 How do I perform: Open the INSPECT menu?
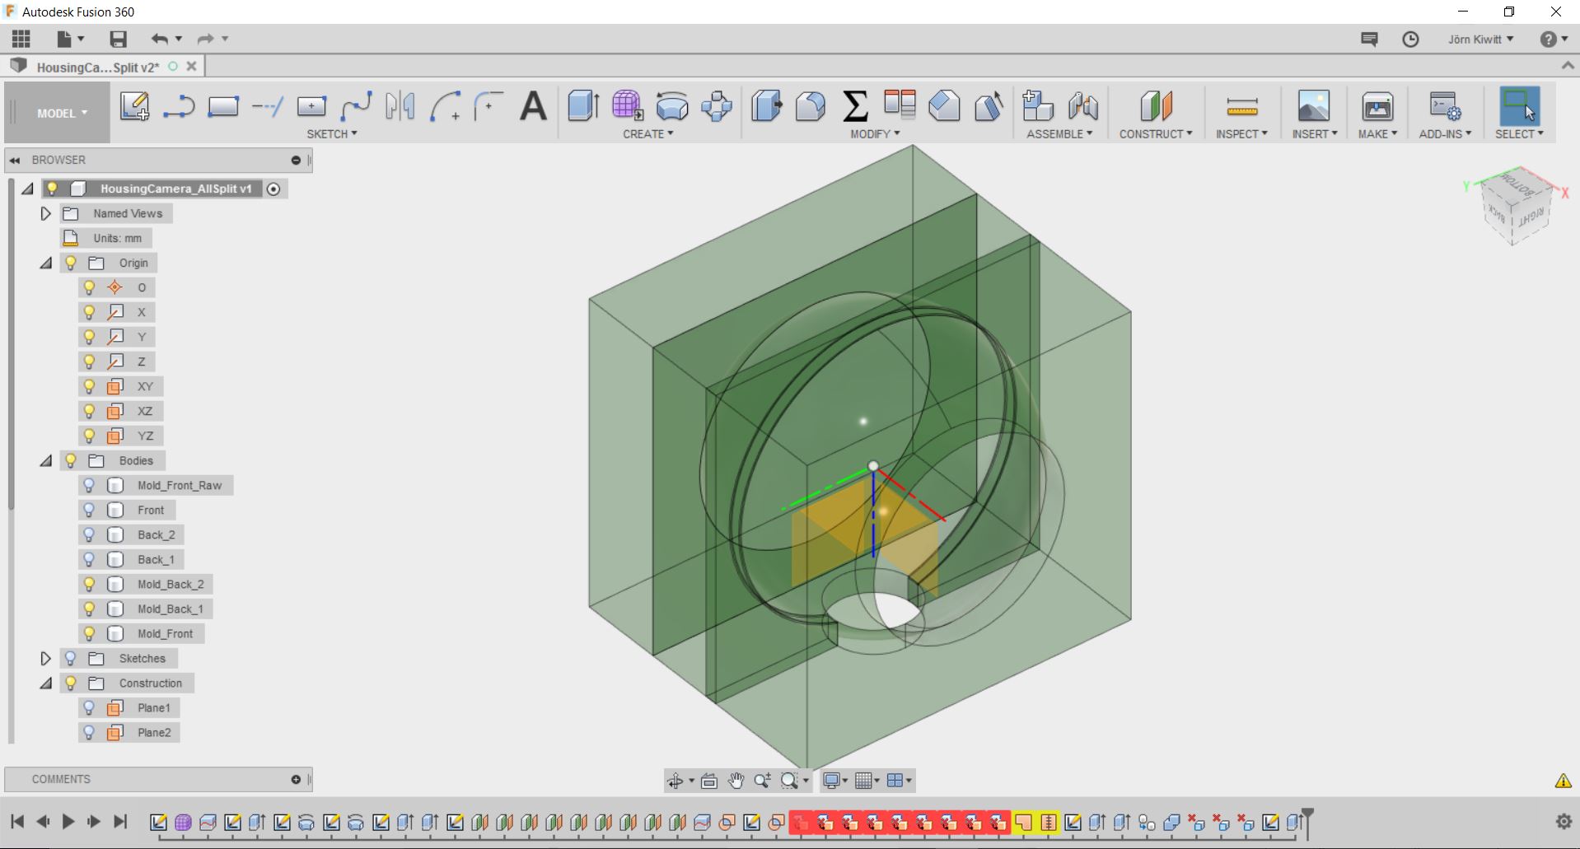pos(1241,133)
